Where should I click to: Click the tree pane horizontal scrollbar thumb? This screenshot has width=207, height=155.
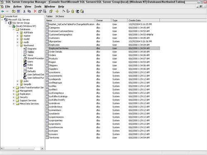click(19, 148)
